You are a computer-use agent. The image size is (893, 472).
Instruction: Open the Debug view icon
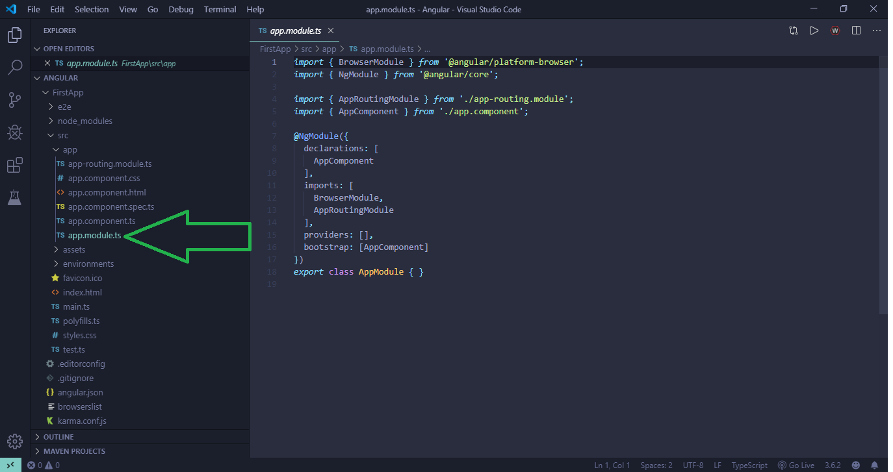14,132
